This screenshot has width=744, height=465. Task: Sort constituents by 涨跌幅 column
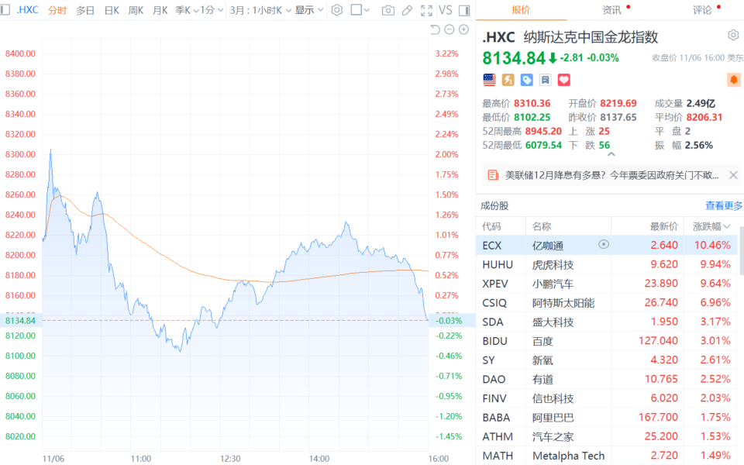[x=711, y=226]
